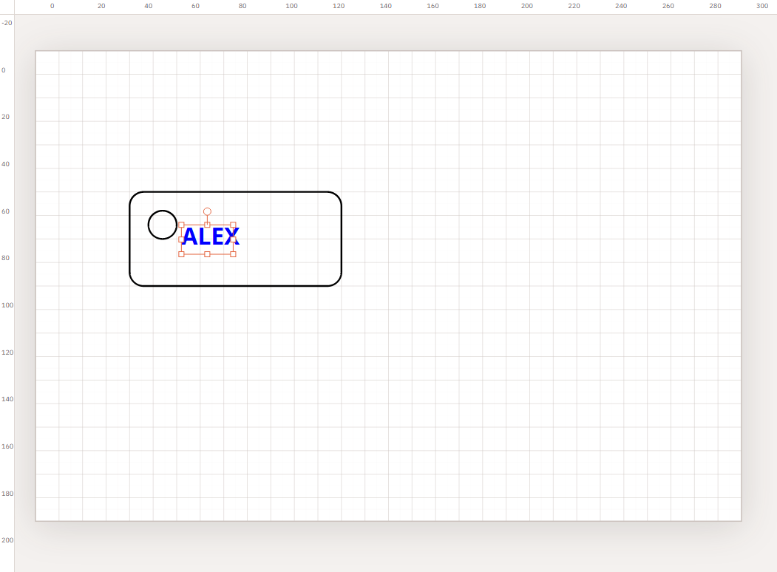
Task: Click the 300 label on the horizontal ruler
Action: pyautogui.click(x=762, y=6)
